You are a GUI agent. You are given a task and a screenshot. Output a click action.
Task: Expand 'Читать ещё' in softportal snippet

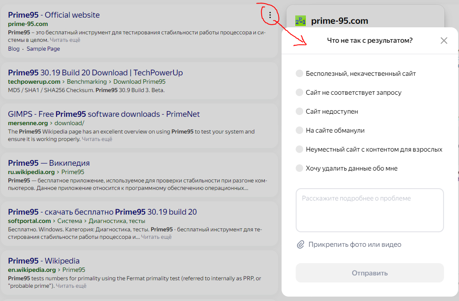(x=156, y=237)
